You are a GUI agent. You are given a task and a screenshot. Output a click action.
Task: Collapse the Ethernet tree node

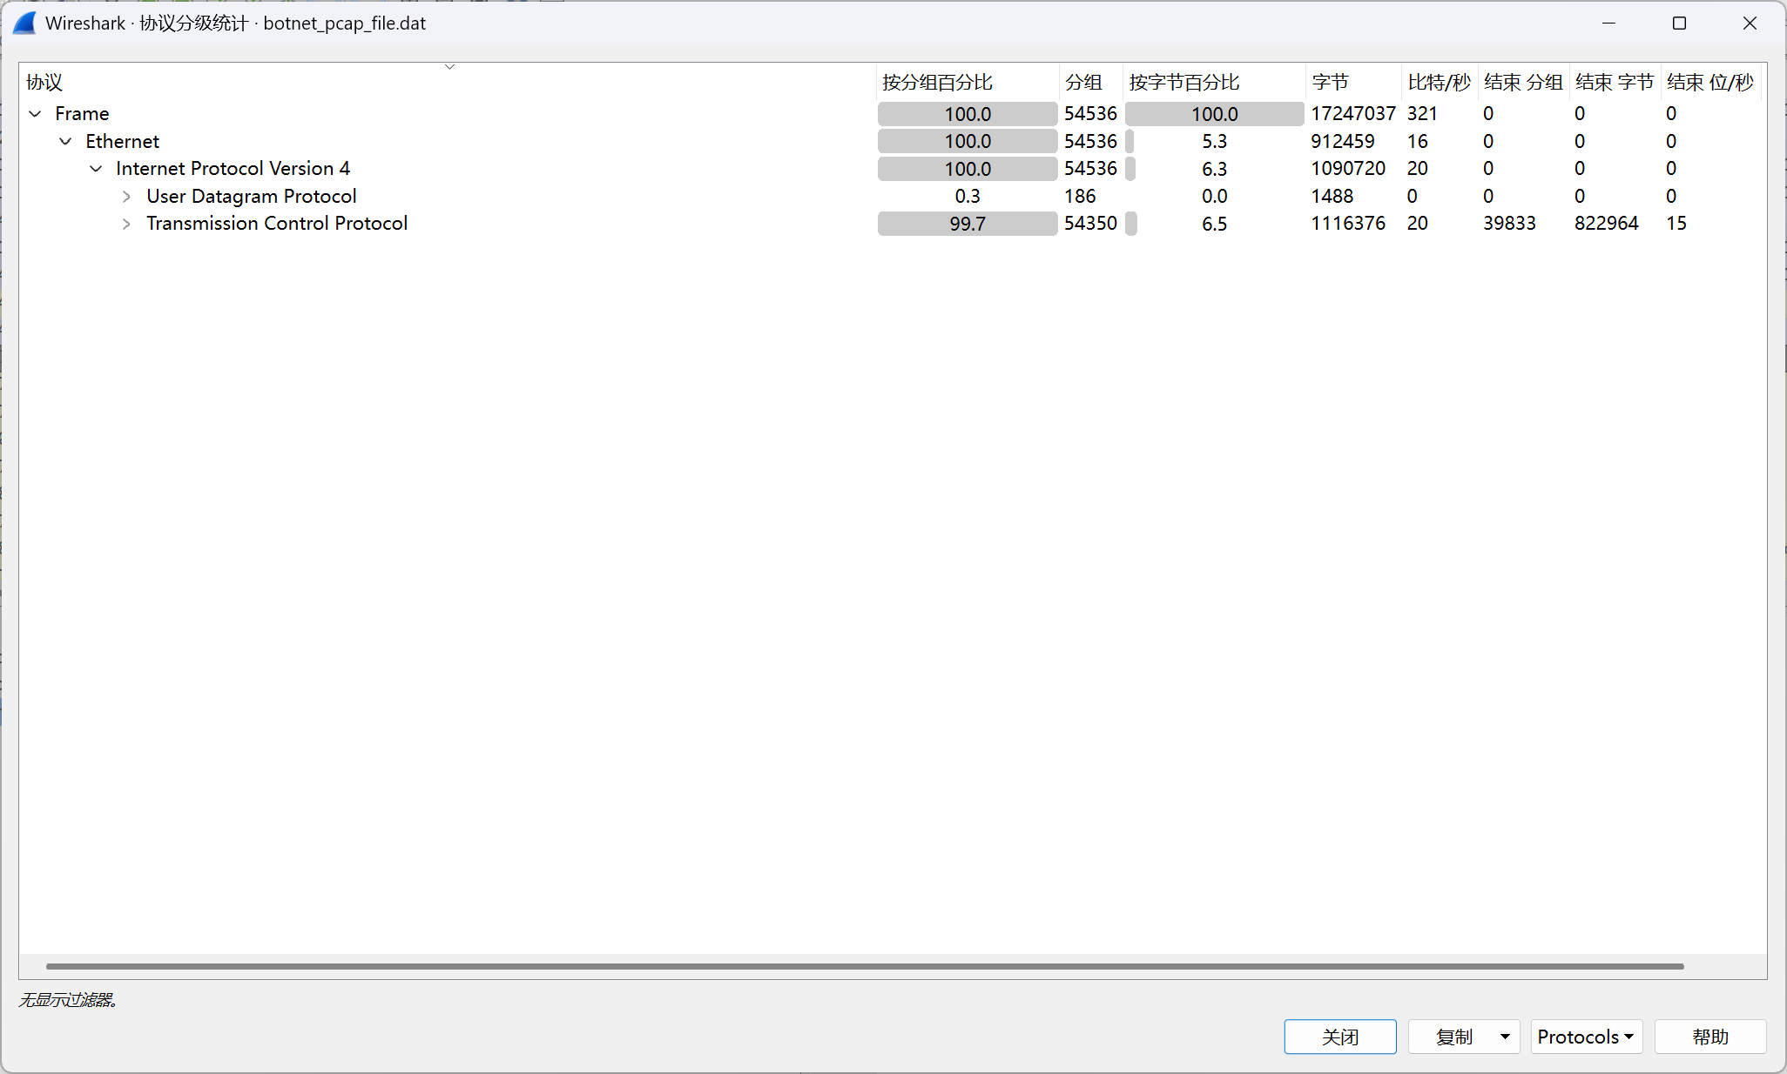[x=65, y=141]
